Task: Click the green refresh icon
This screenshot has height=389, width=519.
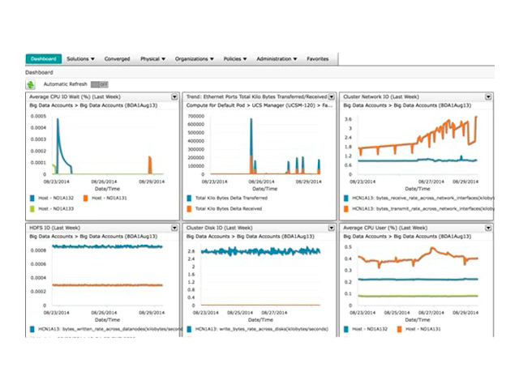Action: (x=30, y=84)
